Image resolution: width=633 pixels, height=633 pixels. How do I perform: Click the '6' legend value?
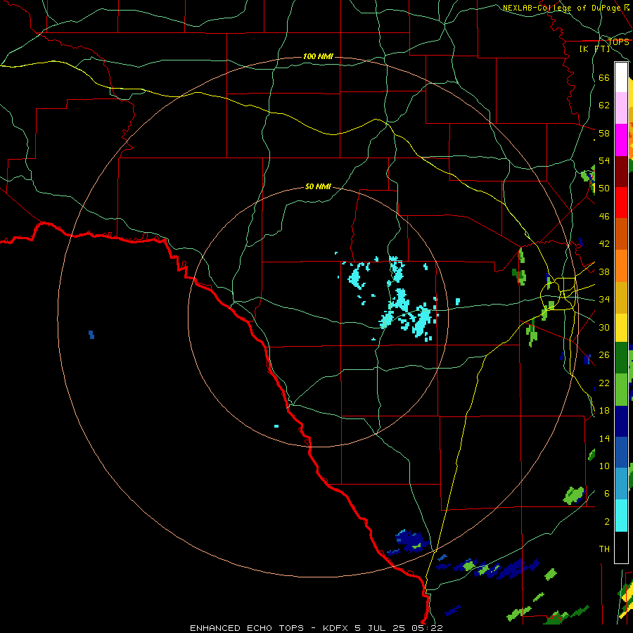[x=607, y=494]
